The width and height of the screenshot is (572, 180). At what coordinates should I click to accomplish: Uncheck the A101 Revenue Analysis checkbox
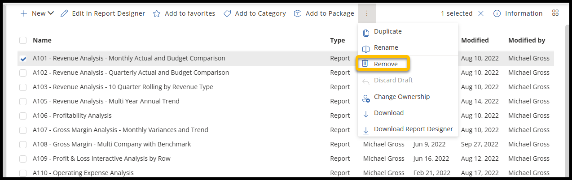pyautogui.click(x=23, y=58)
